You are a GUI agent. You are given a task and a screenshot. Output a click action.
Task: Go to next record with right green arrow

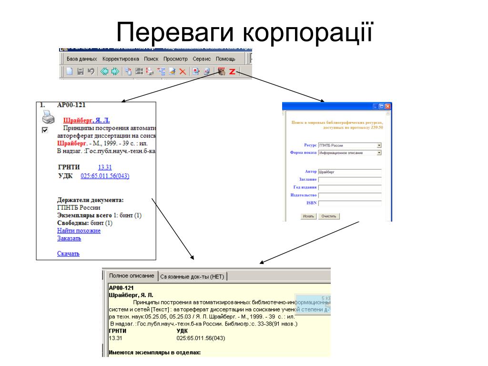(x=115, y=71)
